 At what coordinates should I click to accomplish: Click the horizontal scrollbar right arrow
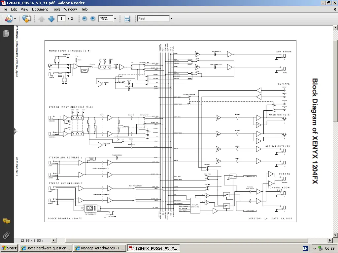pyautogui.click(x=330, y=240)
